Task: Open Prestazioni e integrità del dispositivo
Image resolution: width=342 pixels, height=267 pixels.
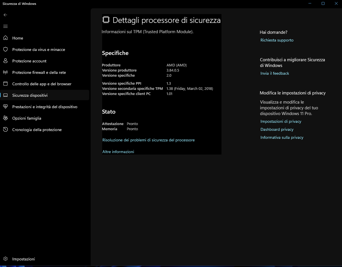Action: click(44, 107)
